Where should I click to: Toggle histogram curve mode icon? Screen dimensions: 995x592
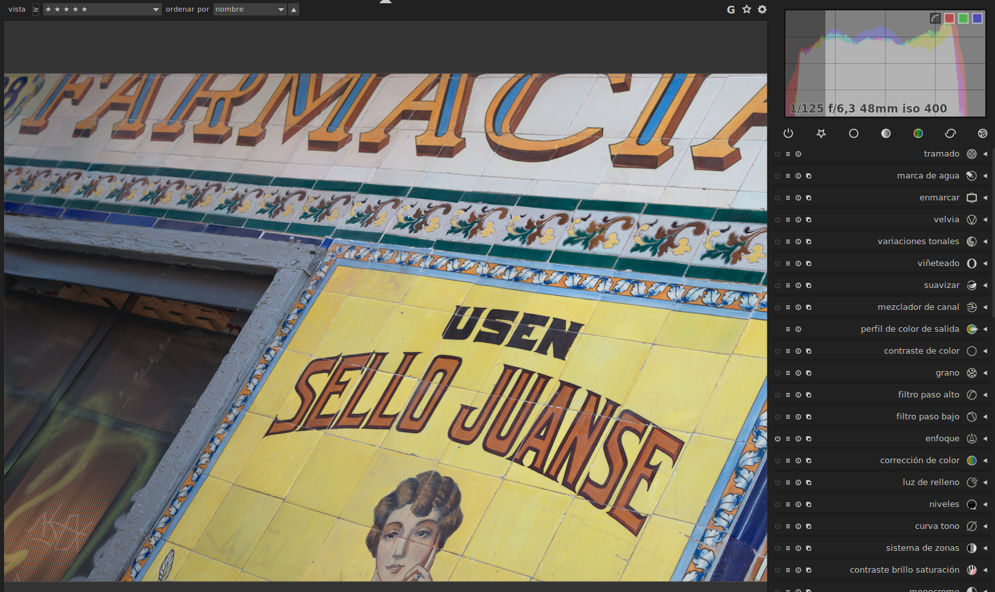pyautogui.click(x=935, y=18)
